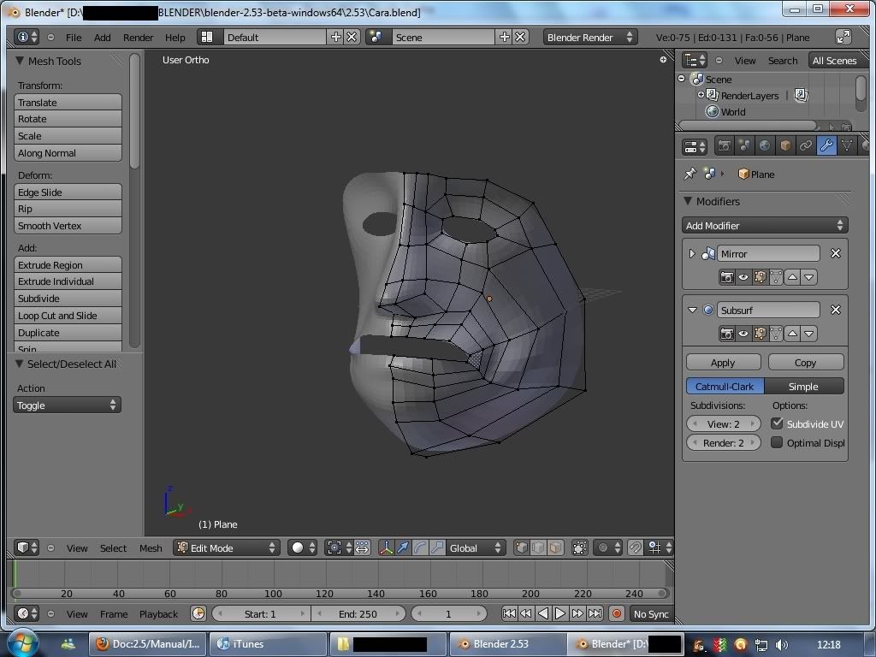Collapse the Modifiers panel header
The image size is (876, 657).
[688, 201]
